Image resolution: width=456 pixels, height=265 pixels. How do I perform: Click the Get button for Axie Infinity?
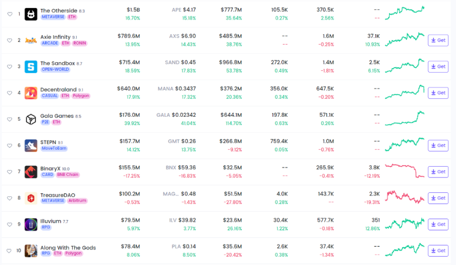[438, 40]
